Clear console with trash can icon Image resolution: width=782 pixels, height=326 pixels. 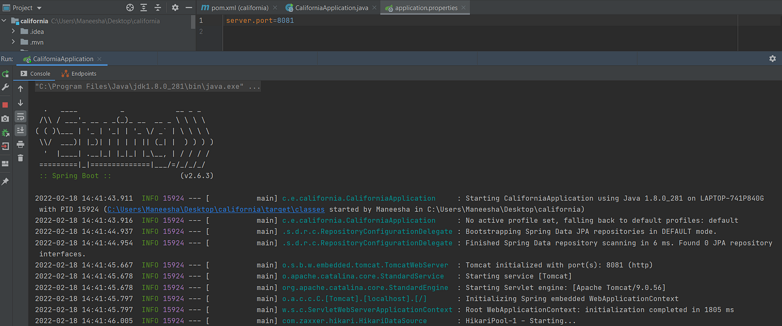tap(21, 158)
